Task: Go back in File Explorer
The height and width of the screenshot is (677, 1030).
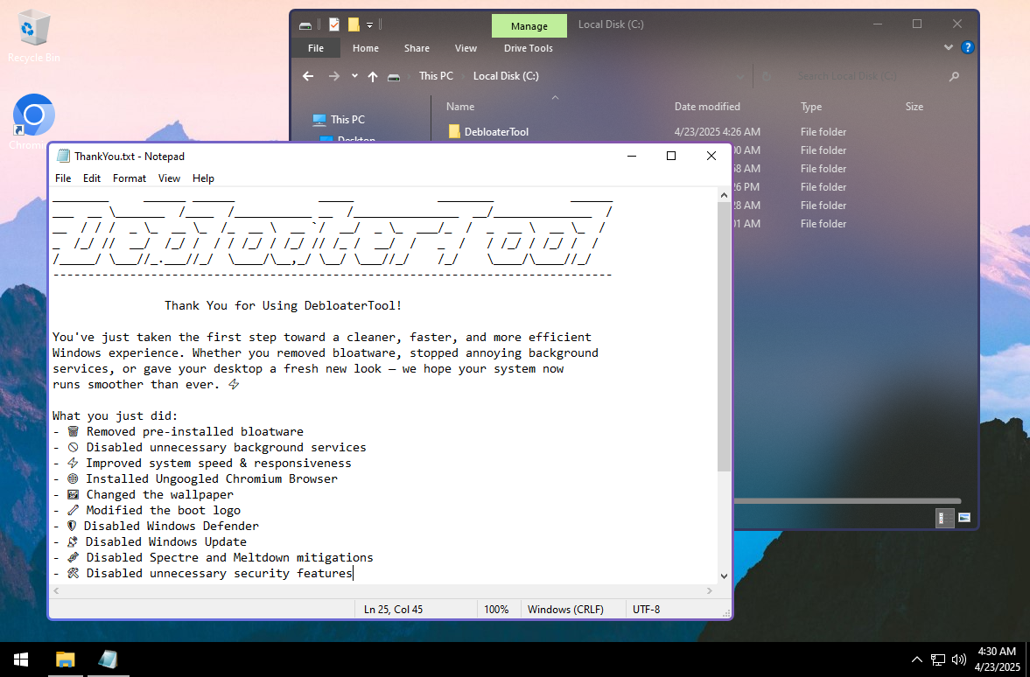Action: pyautogui.click(x=307, y=76)
